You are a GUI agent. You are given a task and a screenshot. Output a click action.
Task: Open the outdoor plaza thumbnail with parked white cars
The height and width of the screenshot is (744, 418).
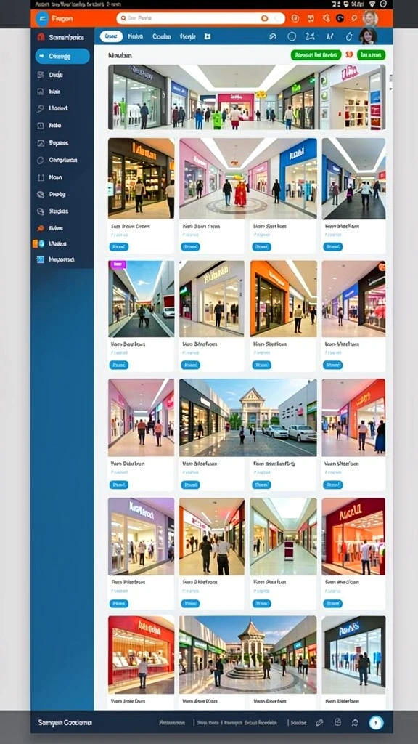point(248,418)
